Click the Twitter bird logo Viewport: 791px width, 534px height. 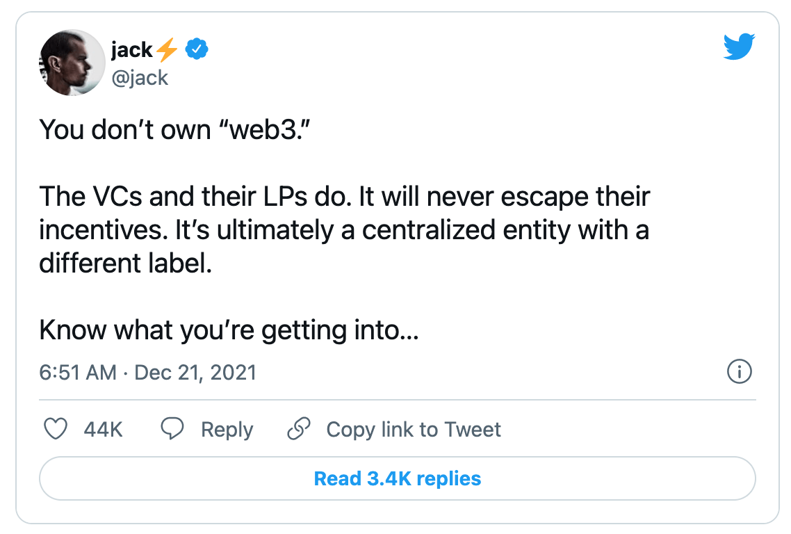pos(739,48)
